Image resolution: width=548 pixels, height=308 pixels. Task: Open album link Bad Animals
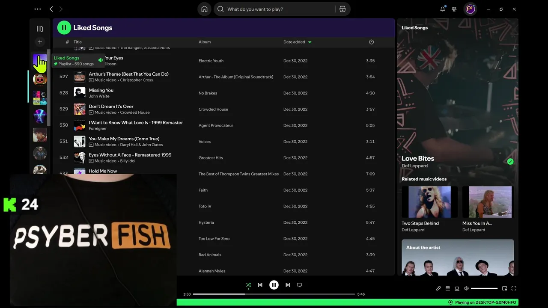[x=210, y=255]
